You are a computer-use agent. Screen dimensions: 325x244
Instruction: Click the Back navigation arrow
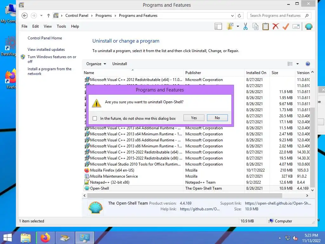point(24,16)
